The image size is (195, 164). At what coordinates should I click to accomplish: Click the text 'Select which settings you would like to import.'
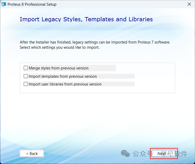tap(59, 47)
